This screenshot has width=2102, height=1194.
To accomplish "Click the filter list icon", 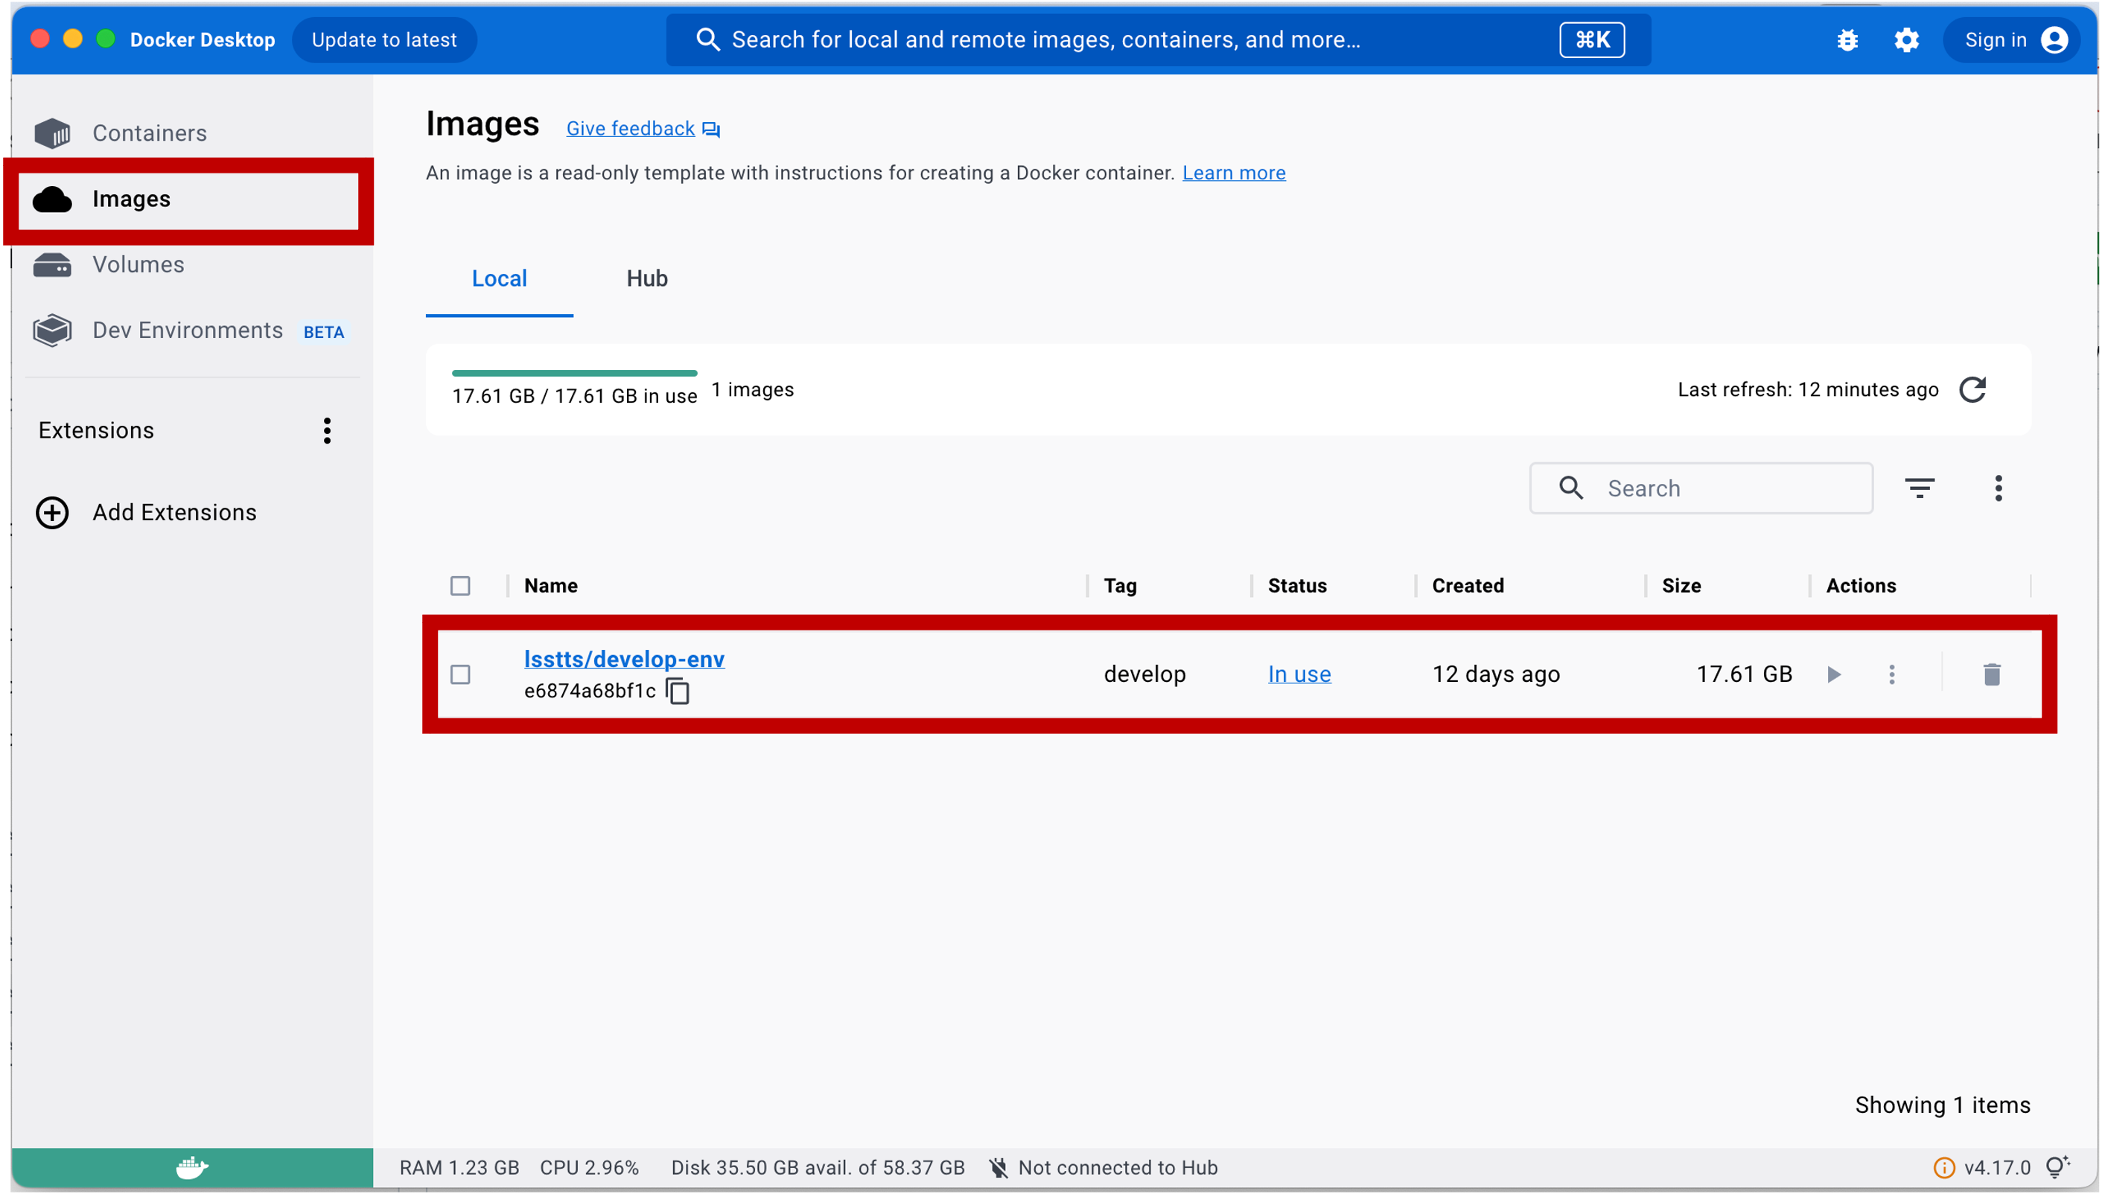I will click(x=1919, y=488).
